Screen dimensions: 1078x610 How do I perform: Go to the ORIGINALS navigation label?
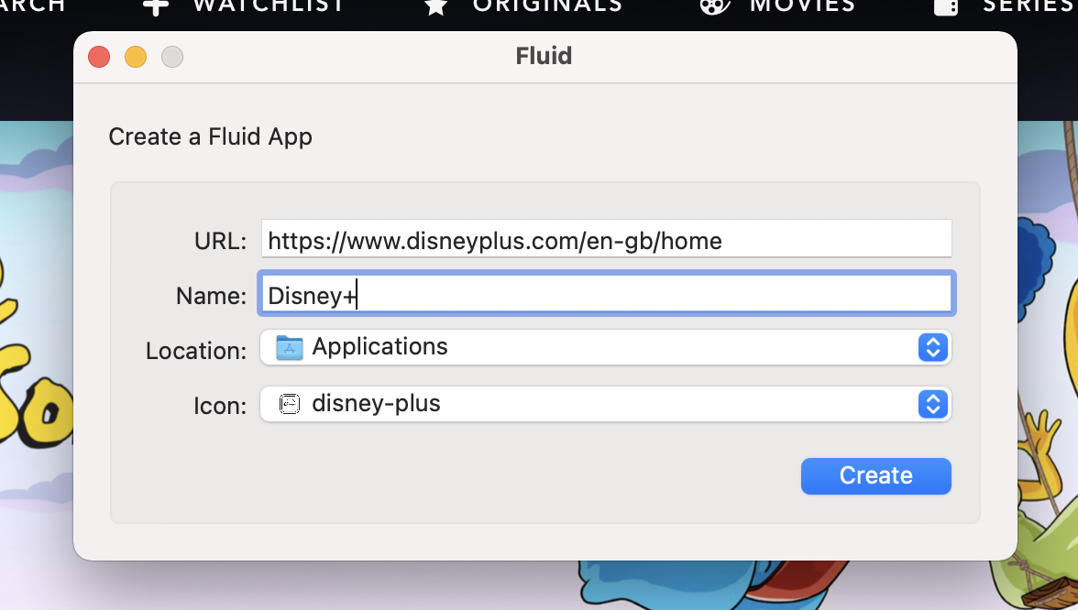[x=547, y=5]
